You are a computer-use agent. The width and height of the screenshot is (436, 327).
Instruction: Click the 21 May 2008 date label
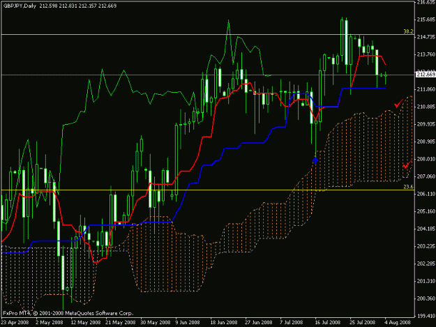121,323
